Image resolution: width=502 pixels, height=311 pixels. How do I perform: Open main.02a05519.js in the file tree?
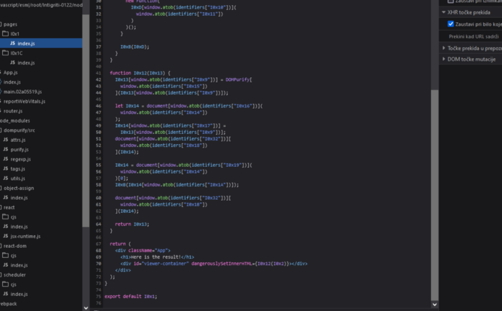[x=24, y=92]
